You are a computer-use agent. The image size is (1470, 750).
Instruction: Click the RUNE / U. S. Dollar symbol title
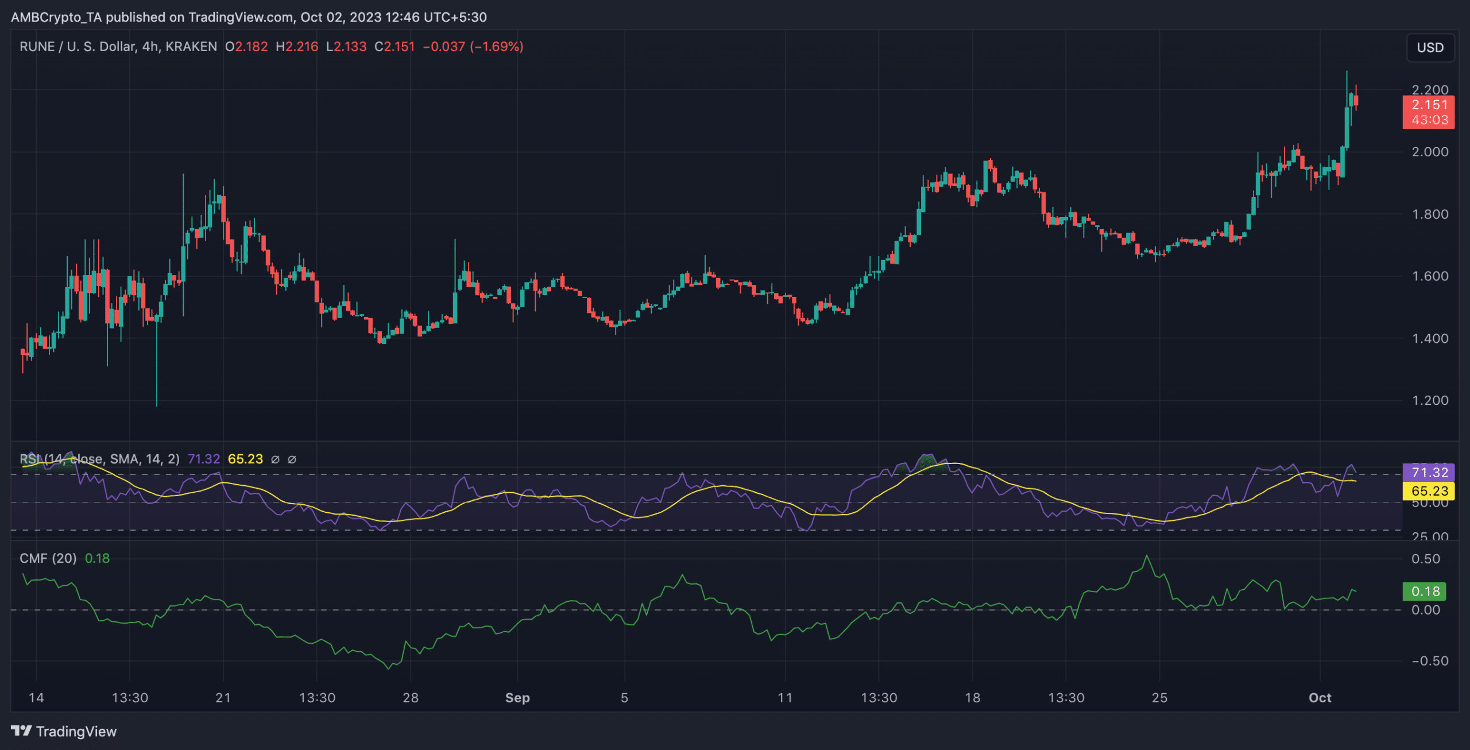coord(118,47)
